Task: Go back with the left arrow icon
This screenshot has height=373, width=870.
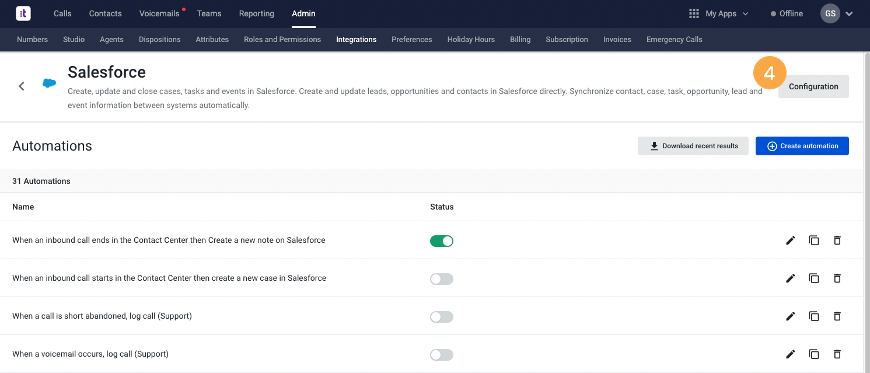Action: click(22, 86)
